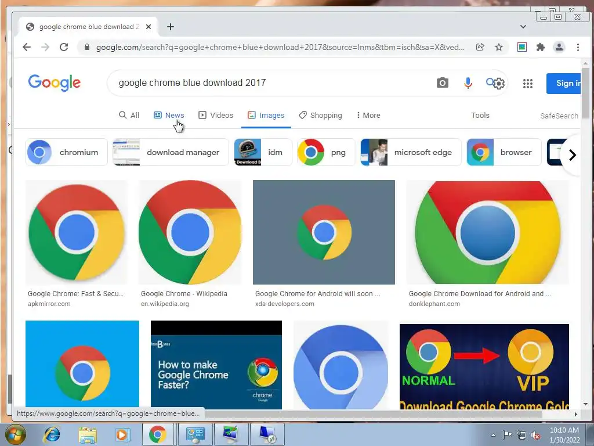Open the Wikipedia Chrome logo thumbnail
Viewport: 594px width, 446px height.
click(190, 232)
